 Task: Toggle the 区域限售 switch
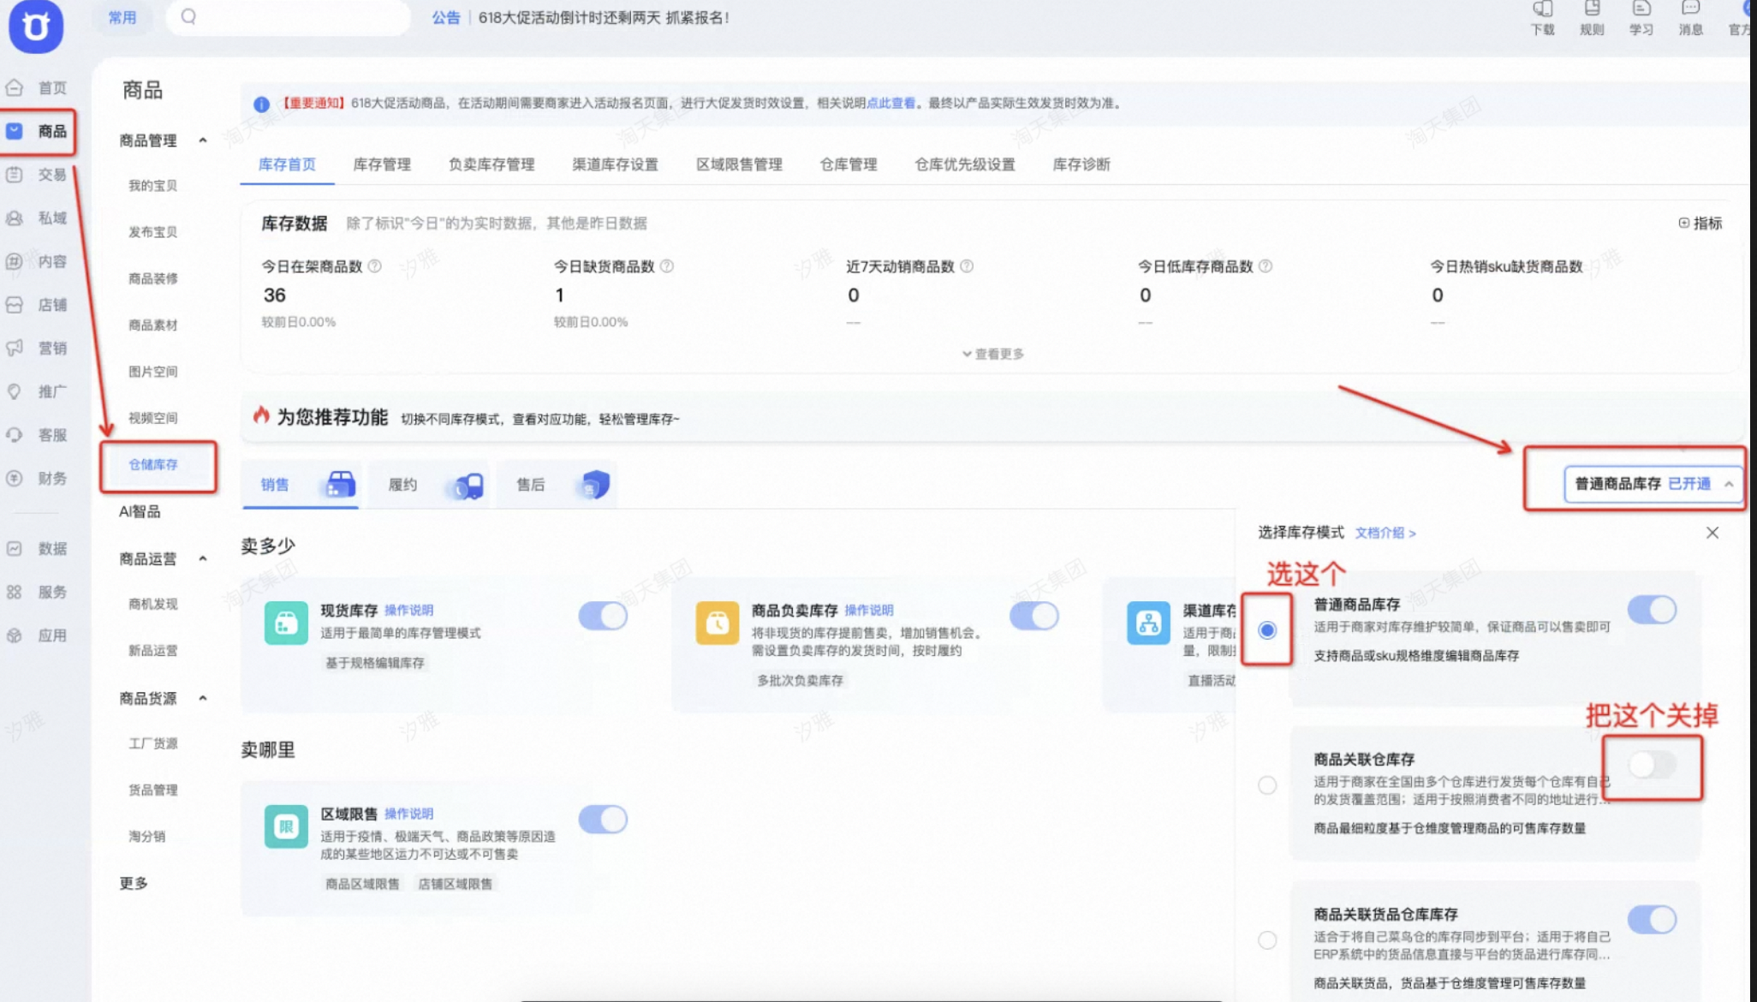tap(603, 820)
